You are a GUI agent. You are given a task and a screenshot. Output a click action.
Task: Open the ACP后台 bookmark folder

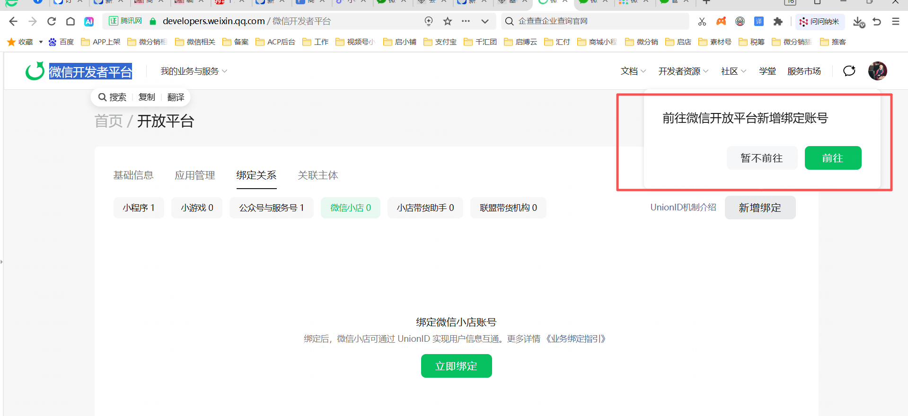[x=275, y=42]
